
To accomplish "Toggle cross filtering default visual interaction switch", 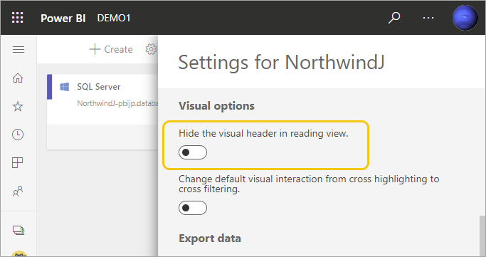I will [x=192, y=208].
